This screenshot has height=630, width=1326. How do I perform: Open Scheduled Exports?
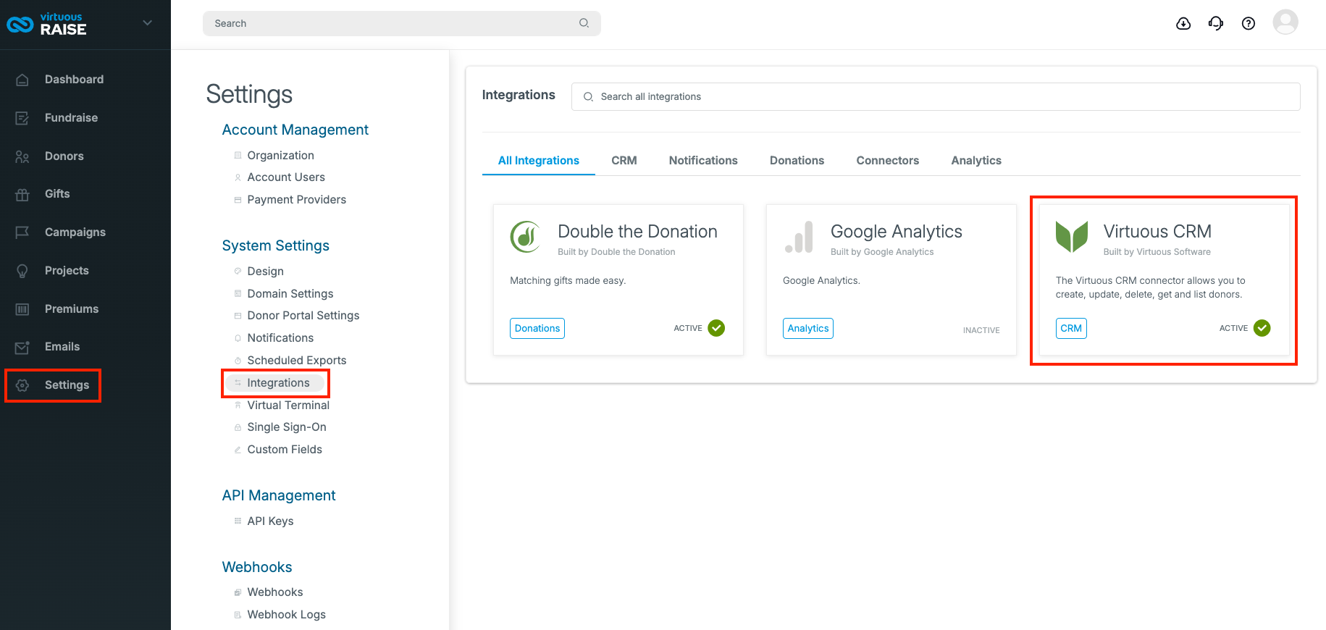point(297,361)
